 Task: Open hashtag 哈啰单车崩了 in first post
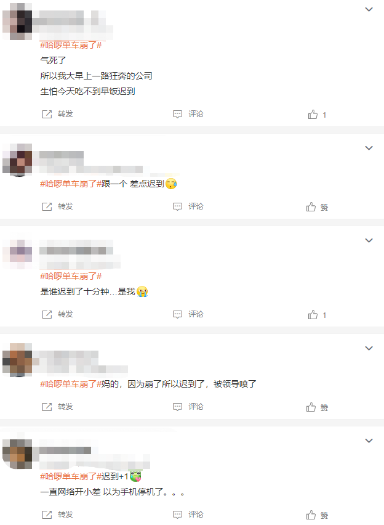click(71, 45)
